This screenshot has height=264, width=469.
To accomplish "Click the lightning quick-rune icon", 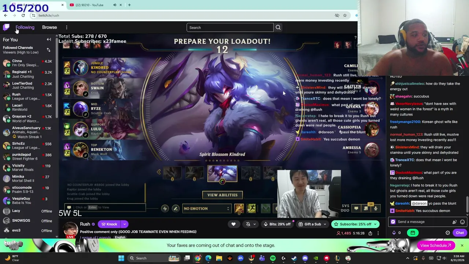I will [165, 209].
